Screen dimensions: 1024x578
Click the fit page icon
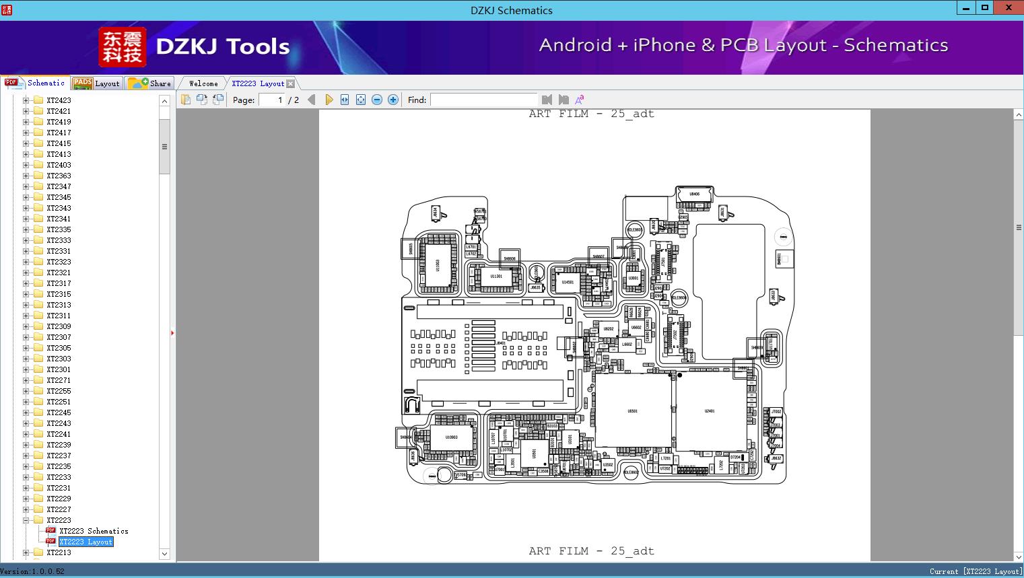(x=361, y=100)
